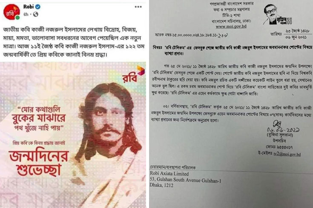Image resolution: width=313 pixels, height=208 pixels.
Task: Open the Robi page name link
Action: 29,7
